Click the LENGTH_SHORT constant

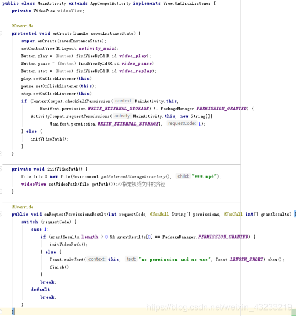point(247,260)
